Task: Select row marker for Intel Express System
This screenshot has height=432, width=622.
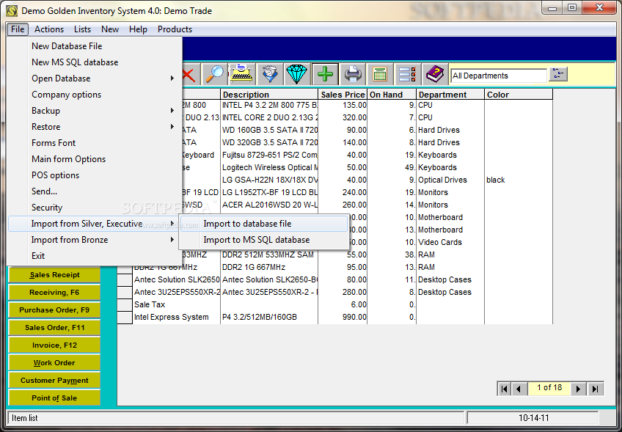Action: (x=125, y=318)
